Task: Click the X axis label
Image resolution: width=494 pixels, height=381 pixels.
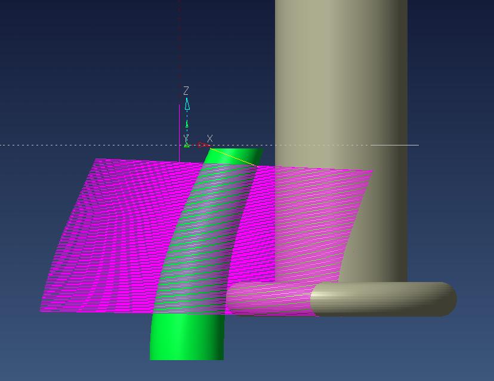Action: point(209,139)
